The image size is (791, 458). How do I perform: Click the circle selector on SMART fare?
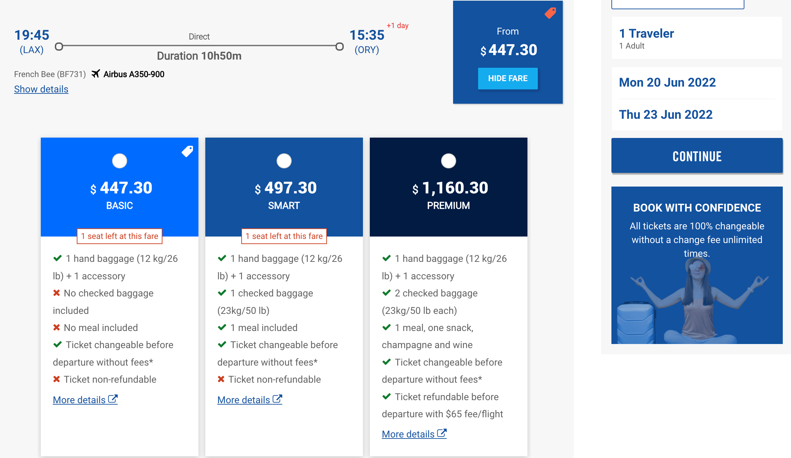point(284,160)
